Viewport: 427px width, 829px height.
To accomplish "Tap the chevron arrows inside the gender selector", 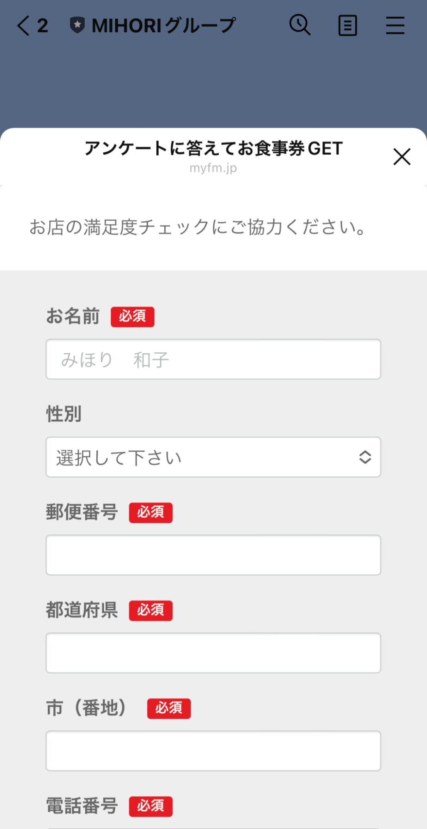I will tap(364, 457).
